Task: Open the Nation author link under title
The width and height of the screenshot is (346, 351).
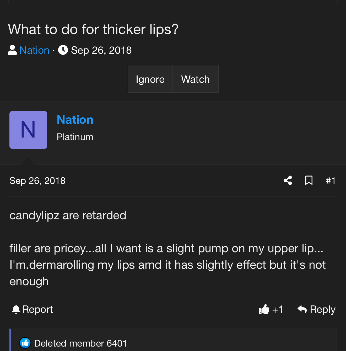Action: [x=34, y=50]
